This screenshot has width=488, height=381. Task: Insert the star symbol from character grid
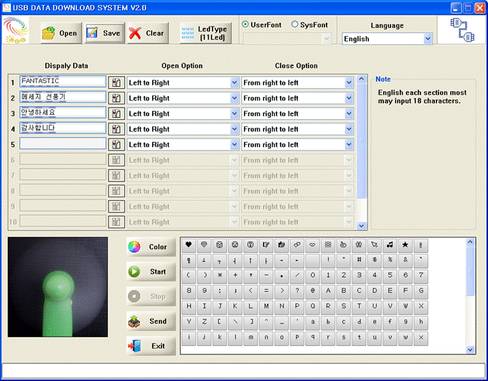point(405,245)
